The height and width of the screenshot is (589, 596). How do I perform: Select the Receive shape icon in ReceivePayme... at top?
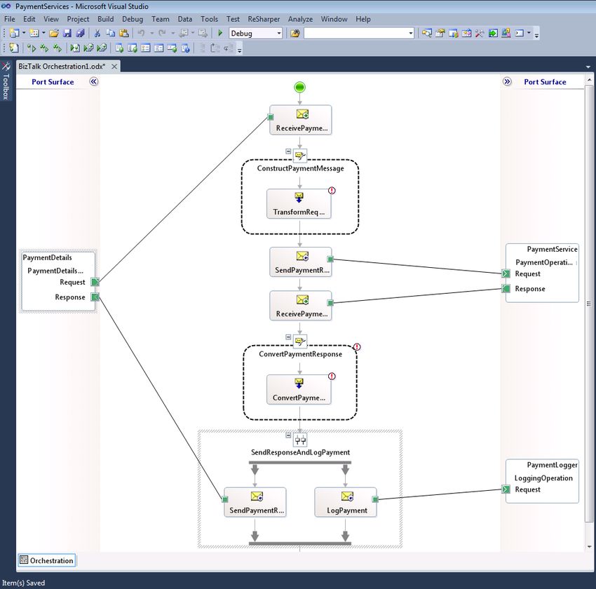pyautogui.click(x=302, y=114)
